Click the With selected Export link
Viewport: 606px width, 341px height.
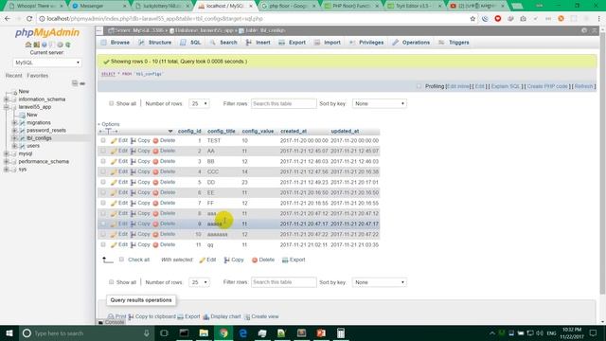294,260
